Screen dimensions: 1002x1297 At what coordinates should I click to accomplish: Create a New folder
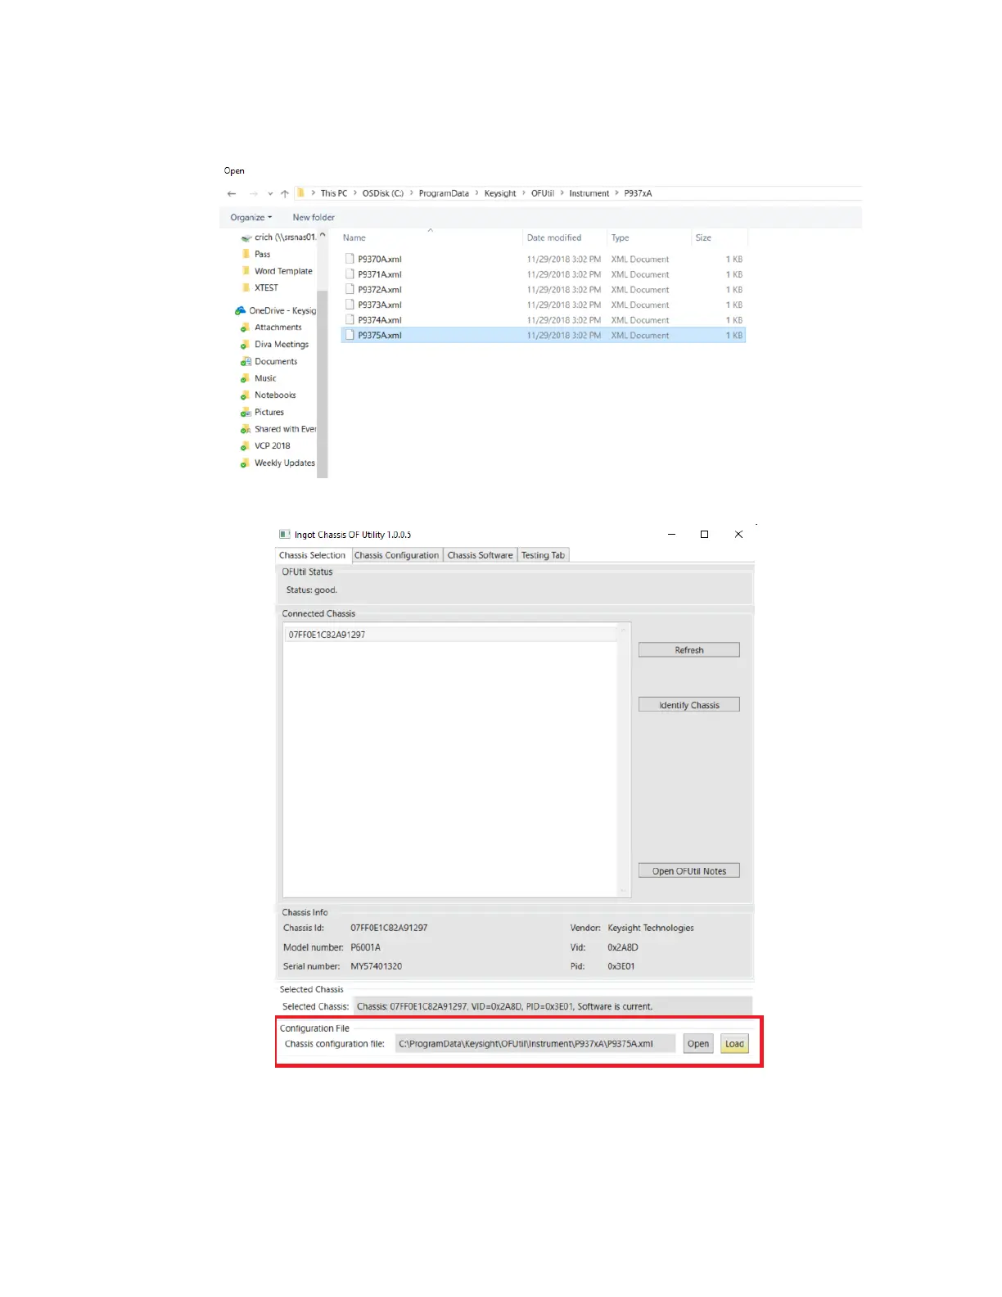[314, 218]
